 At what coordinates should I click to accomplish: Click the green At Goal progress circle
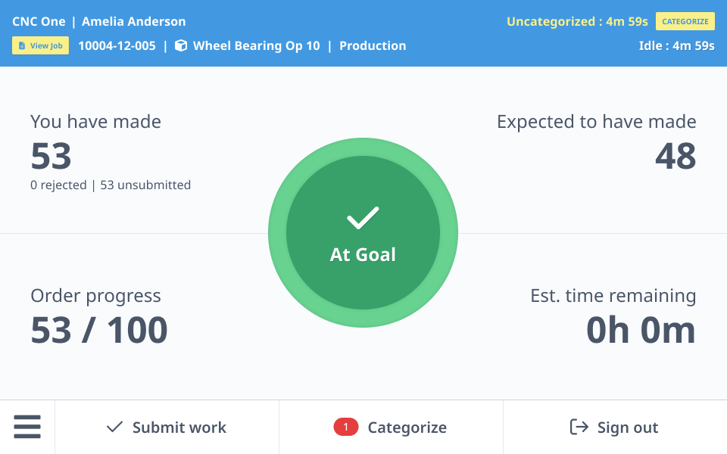[363, 232]
